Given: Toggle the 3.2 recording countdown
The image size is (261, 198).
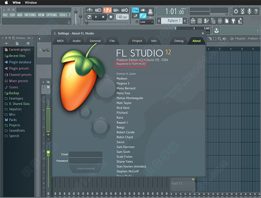Looking at the screenshot, I should [x=107, y=10].
